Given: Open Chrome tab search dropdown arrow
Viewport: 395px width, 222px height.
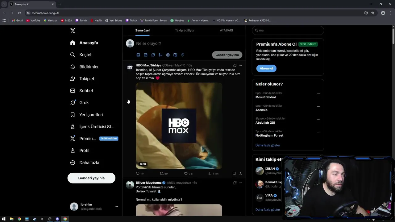Looking at the screenshot, I should click(x=4, y=4).
